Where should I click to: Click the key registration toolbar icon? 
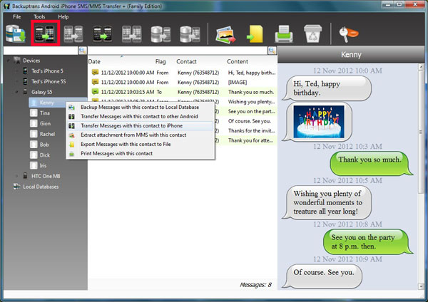pyautogui.click(x=349, y=34)
